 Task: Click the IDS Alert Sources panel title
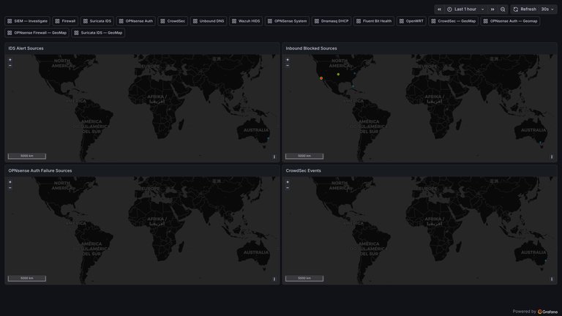coord(26,48)
